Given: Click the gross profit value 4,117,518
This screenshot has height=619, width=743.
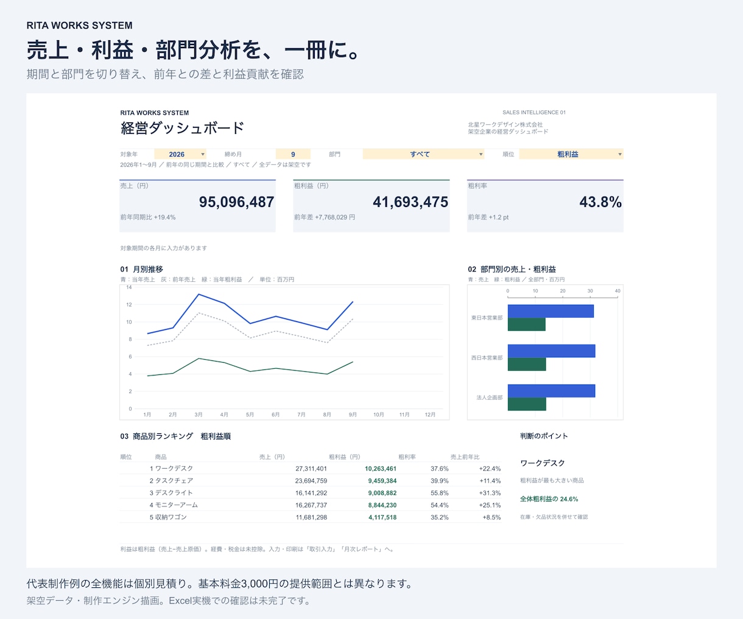Looking at the screenshot, I should tap(382, 517).
